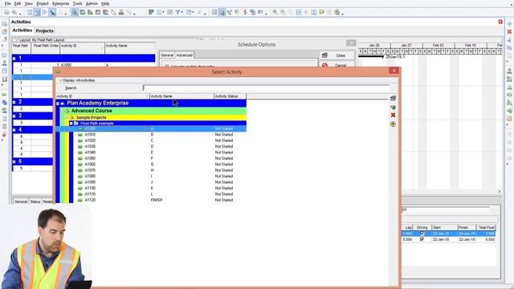Click the Search field in Select Activity
This screenshot has height=289, width=514.
pos(266,88)
